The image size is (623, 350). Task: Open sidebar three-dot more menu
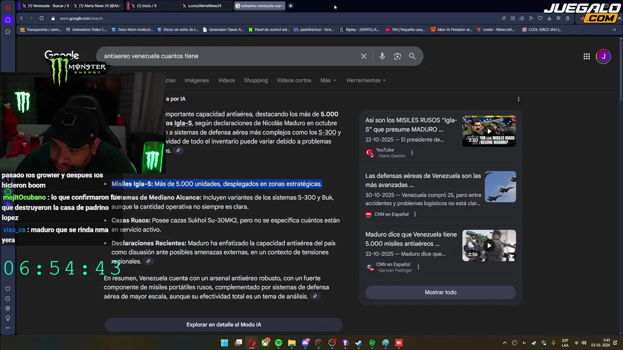click(x=7, y=328)
